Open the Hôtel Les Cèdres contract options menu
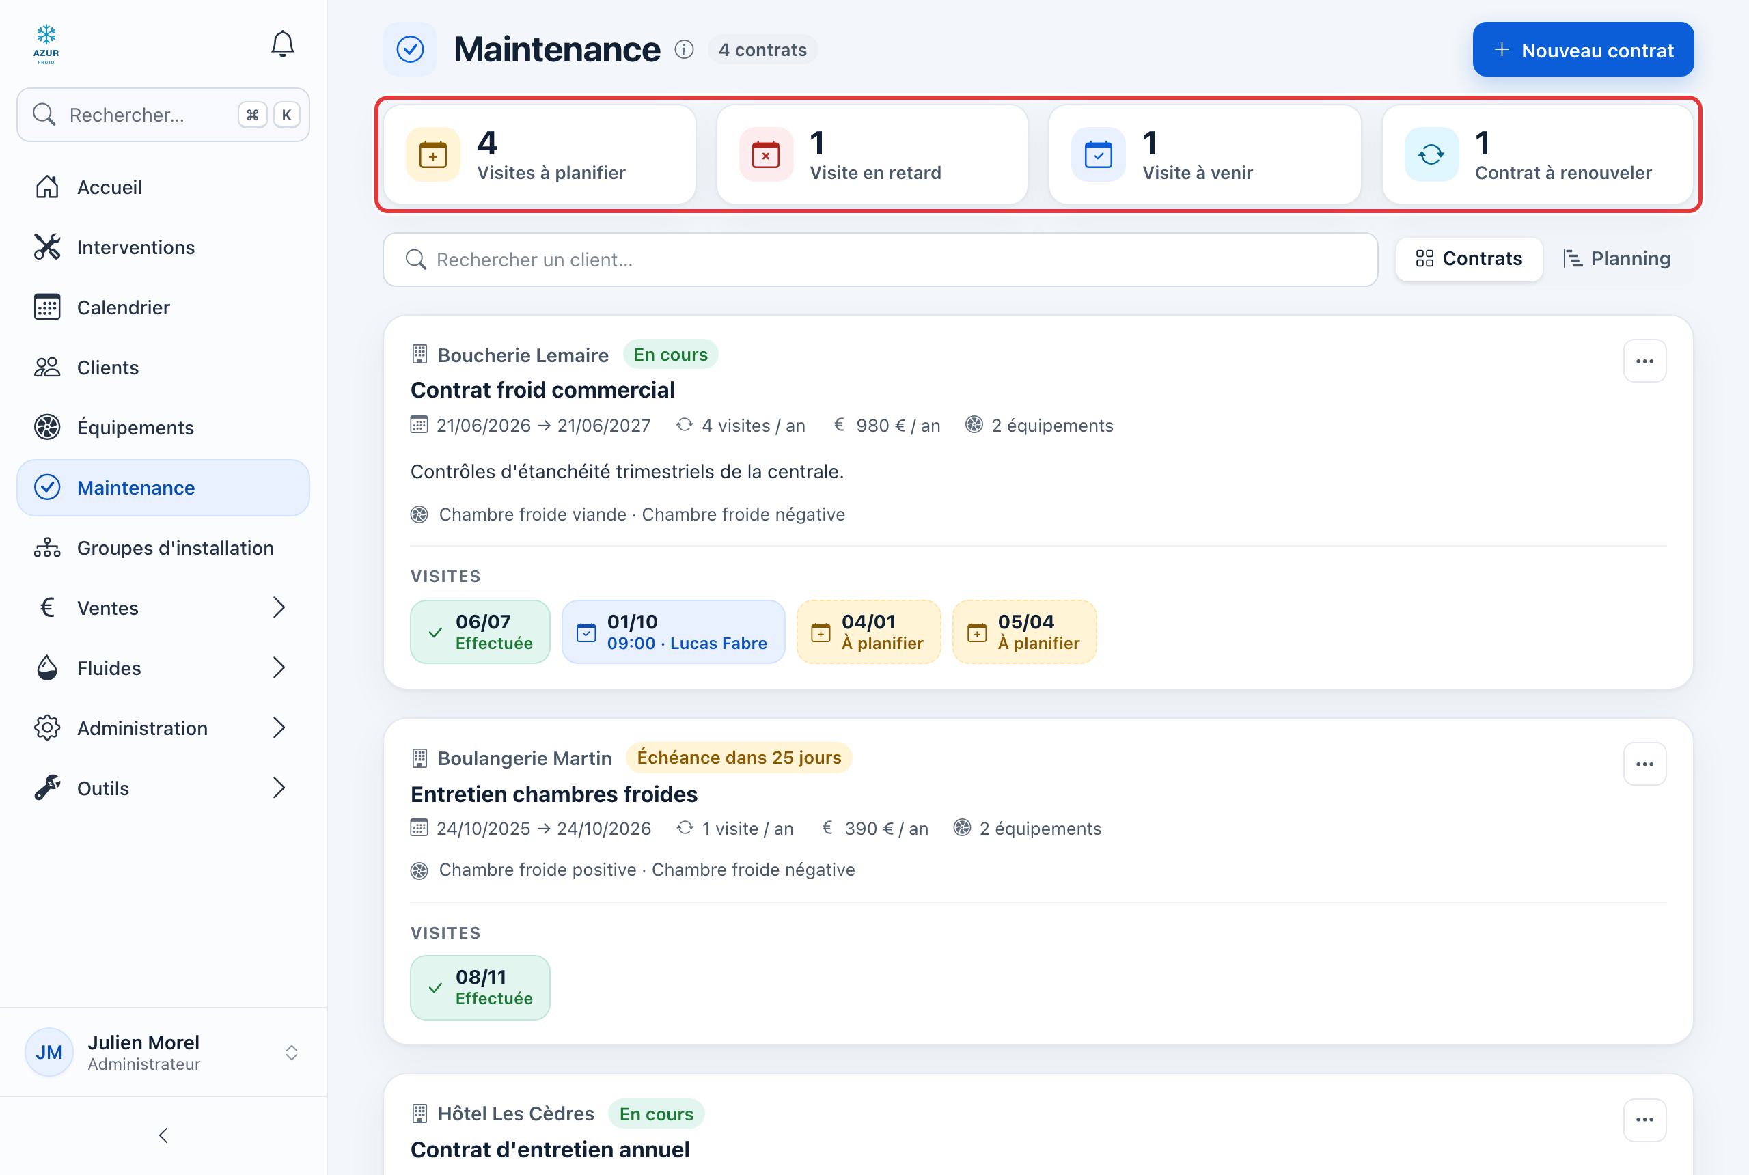1749x1175 pixels. (1644, 1120)
